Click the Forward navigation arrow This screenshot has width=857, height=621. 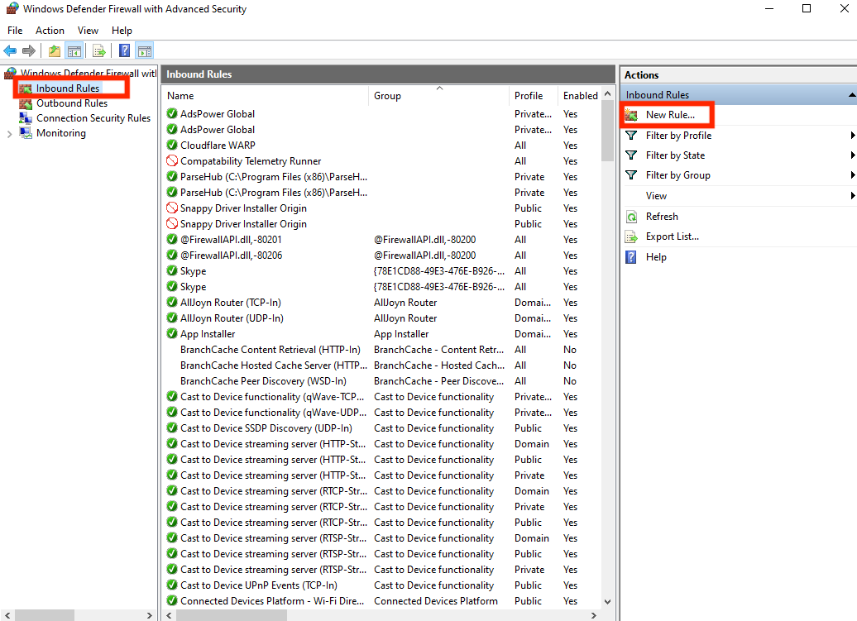(x=29, y=50)
